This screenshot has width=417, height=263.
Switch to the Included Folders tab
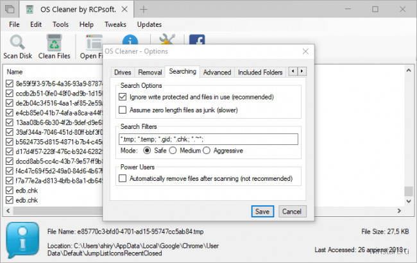260,72
